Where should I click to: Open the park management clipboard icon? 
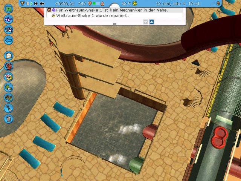click(x=8, y=56)
